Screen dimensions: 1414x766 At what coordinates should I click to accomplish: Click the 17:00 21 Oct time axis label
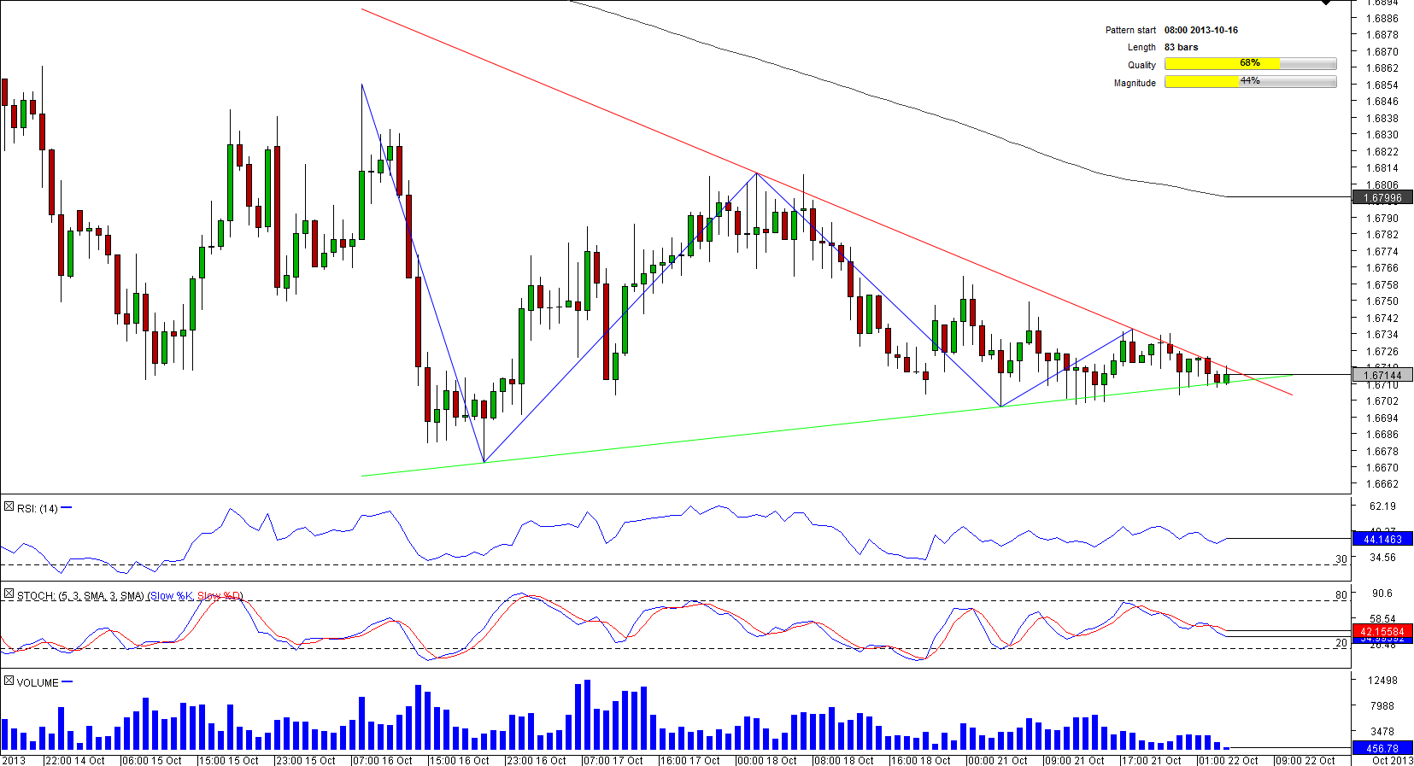point(1151,760)
